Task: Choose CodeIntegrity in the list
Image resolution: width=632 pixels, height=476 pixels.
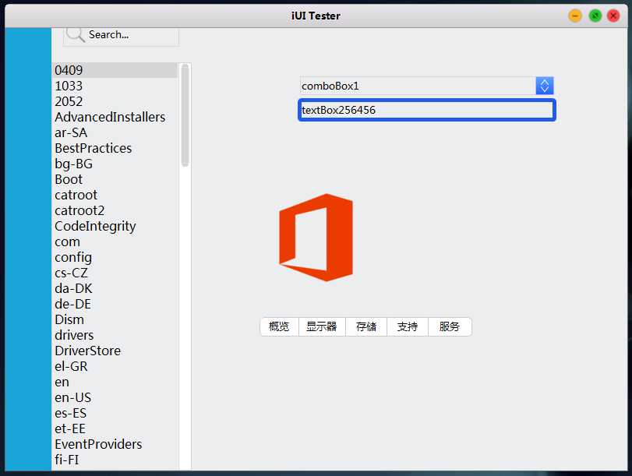Action: [x=115, y=226]
